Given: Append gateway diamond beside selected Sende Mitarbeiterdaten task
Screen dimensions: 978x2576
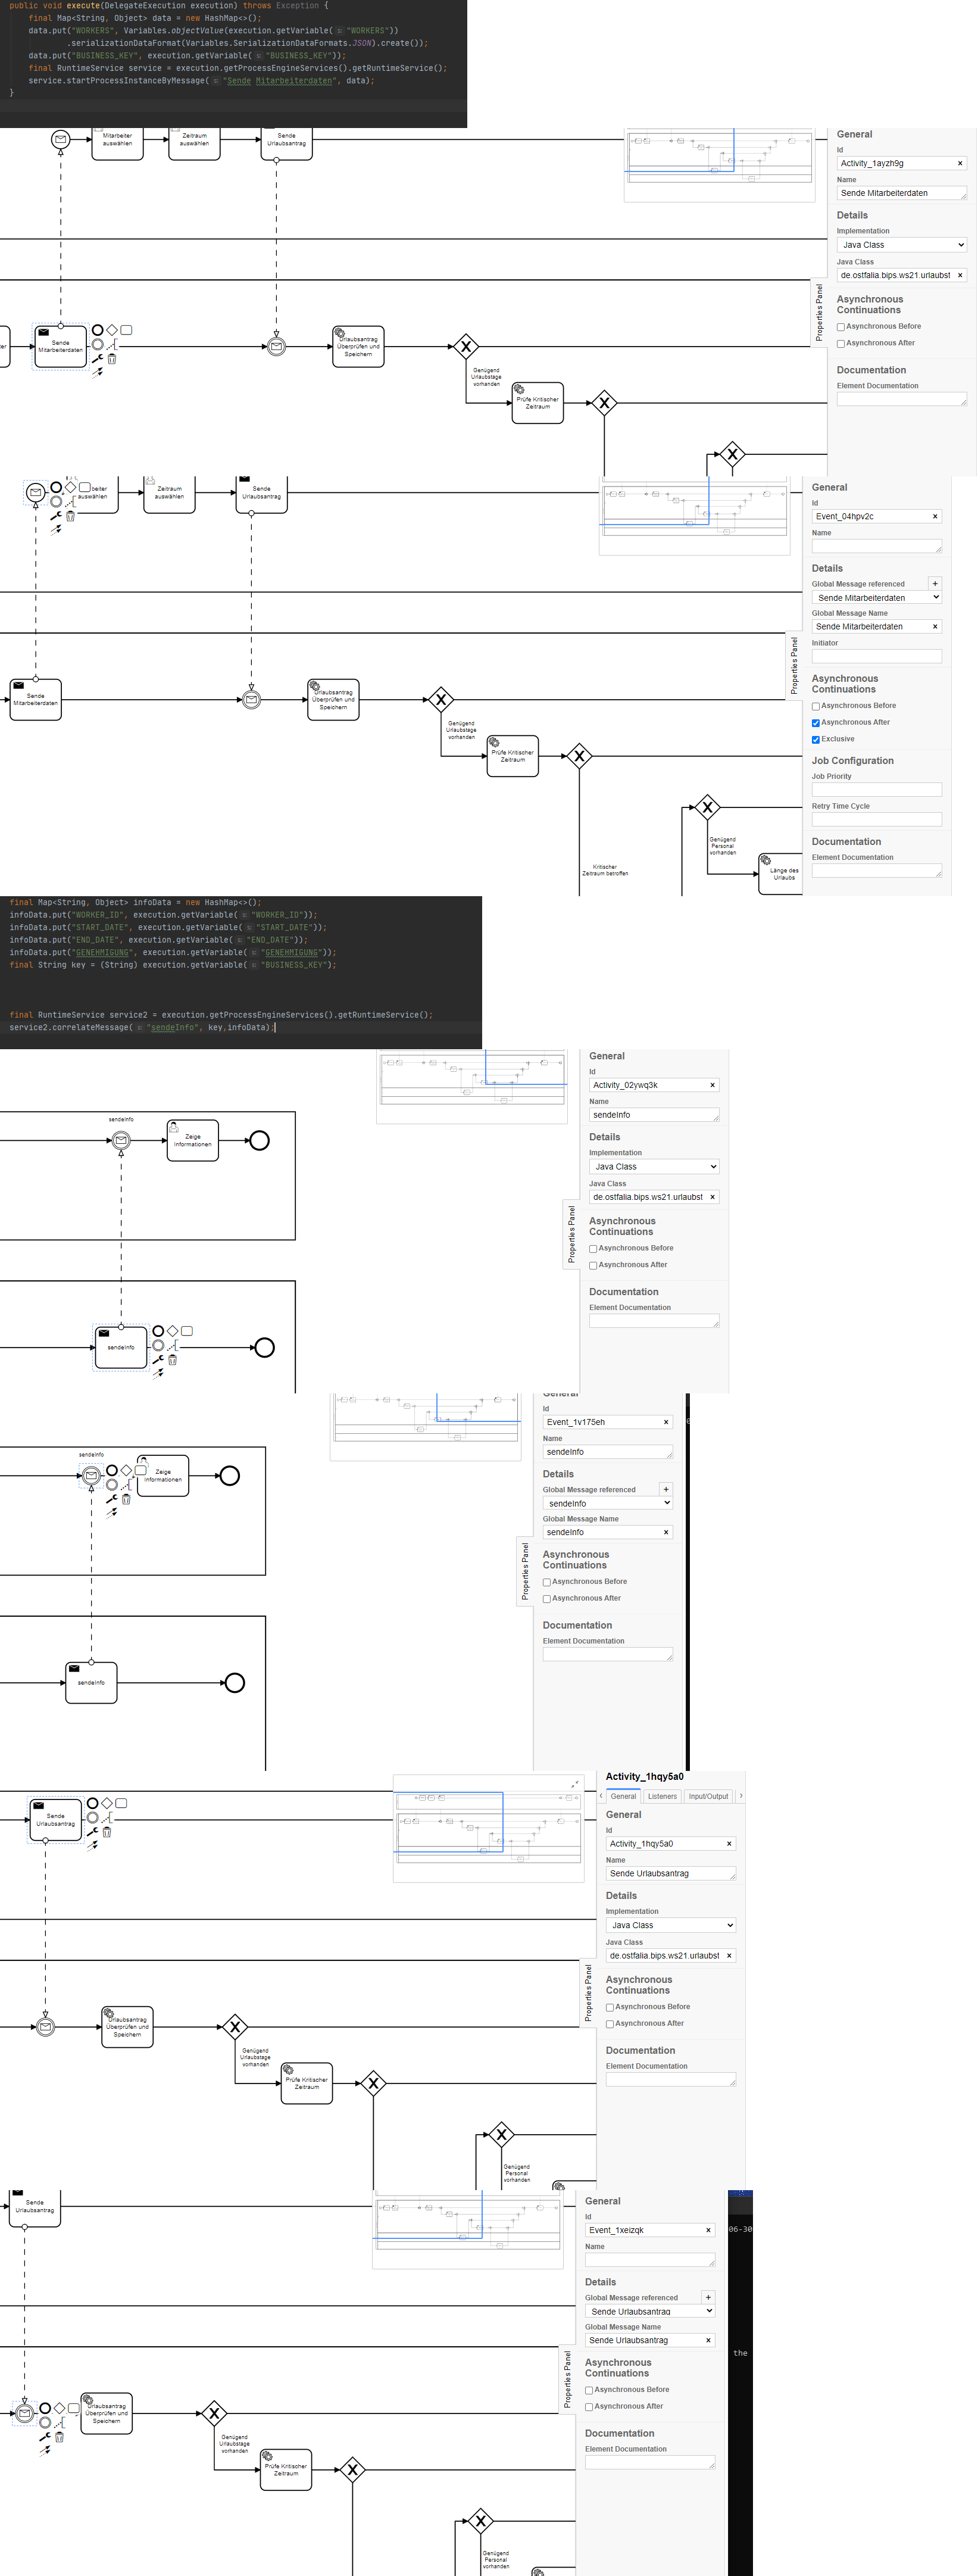Looking at the screenshot, I should [112, 329].
